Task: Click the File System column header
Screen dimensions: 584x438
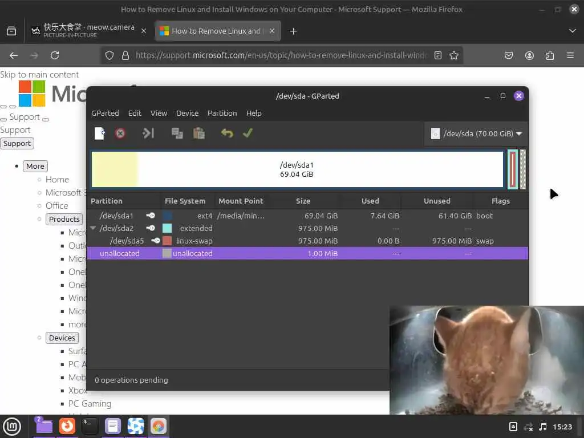Action: 187,201
